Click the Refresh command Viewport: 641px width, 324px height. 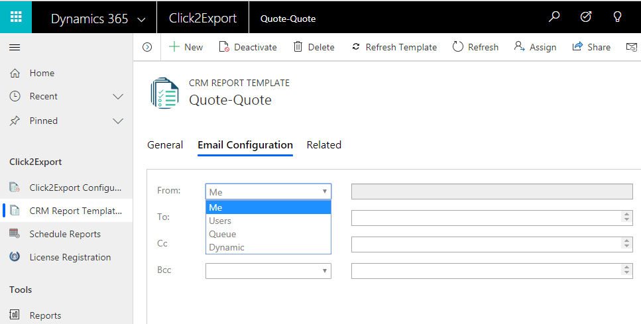[x=475, y=47]
